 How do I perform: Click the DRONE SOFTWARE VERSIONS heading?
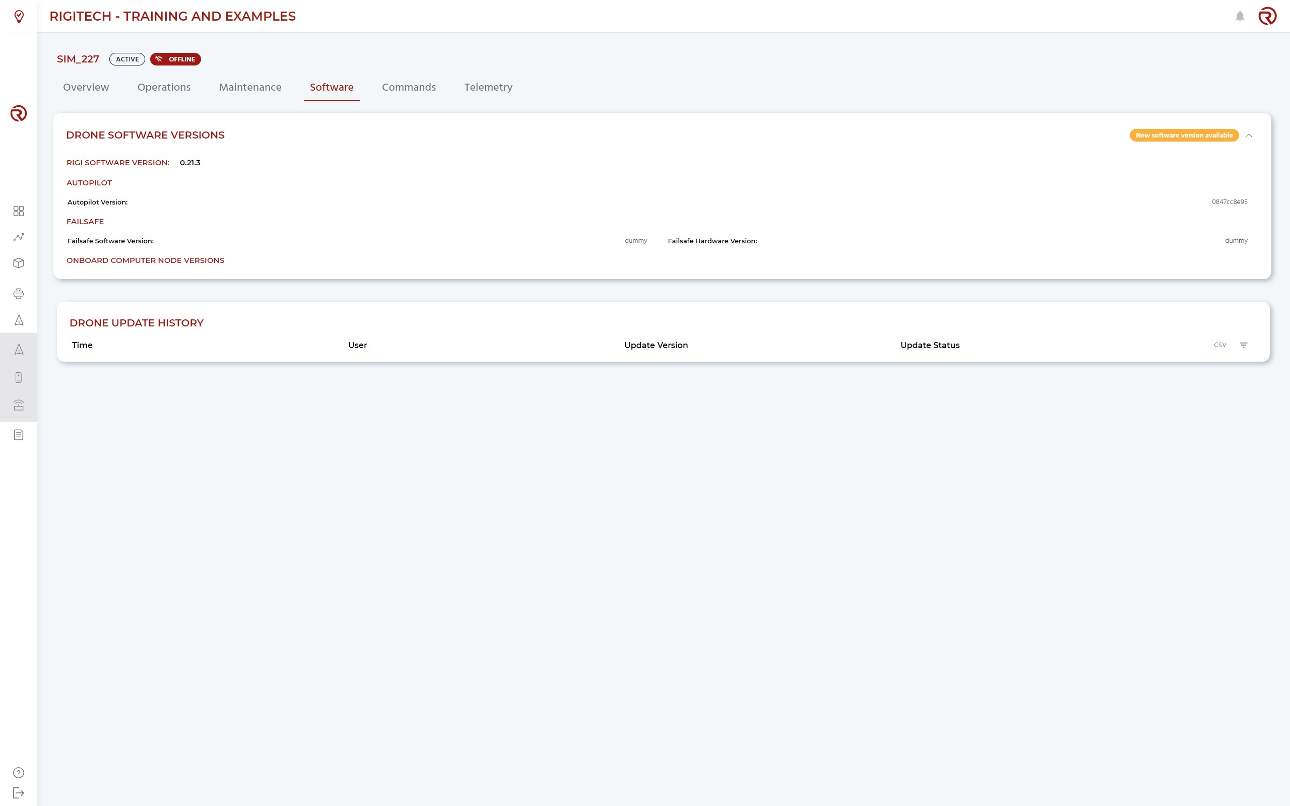click(145, 136)
